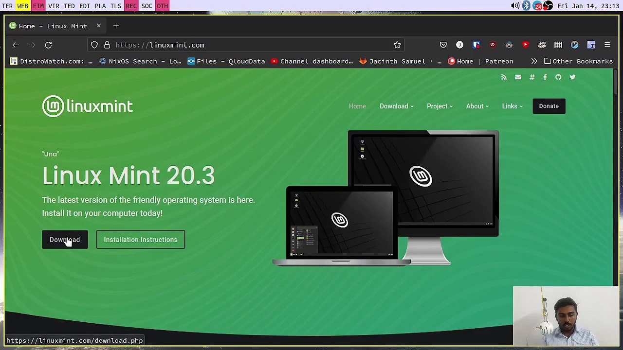The width and height of the screenshot is (623, 350).
Task: Open a new tab with plus button
Action: (116, 26)
